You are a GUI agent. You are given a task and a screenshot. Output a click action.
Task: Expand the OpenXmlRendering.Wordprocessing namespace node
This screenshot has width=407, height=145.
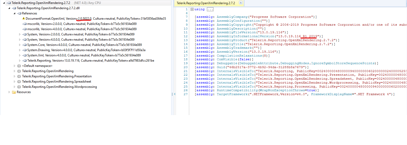click(x=14, y=87)
